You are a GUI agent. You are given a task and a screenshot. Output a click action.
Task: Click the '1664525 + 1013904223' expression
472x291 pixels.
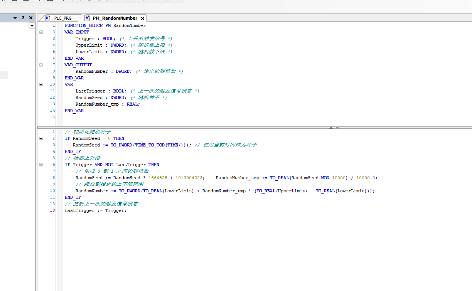coord(175,178)
